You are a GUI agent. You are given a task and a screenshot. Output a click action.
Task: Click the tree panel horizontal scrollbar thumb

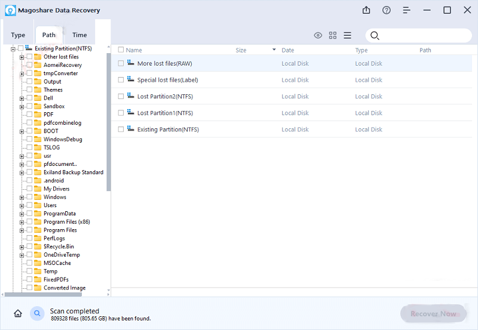pos(43,294)
